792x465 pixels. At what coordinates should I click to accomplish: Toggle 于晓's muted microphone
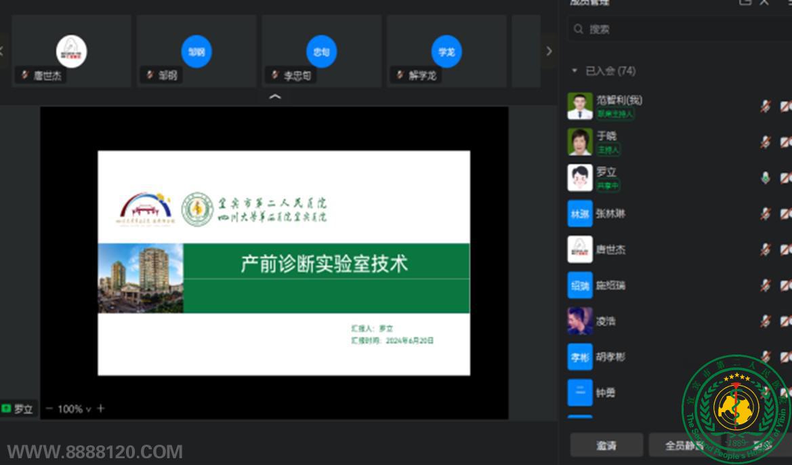765,142
